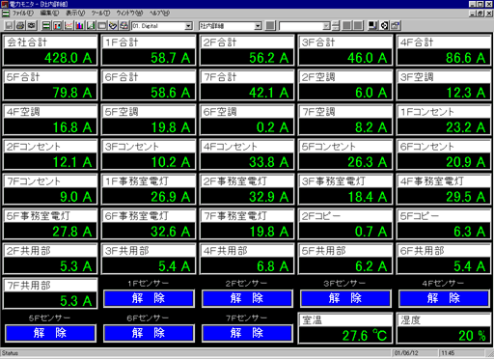Click the save disk toolbar icon

tap(9, 25)
